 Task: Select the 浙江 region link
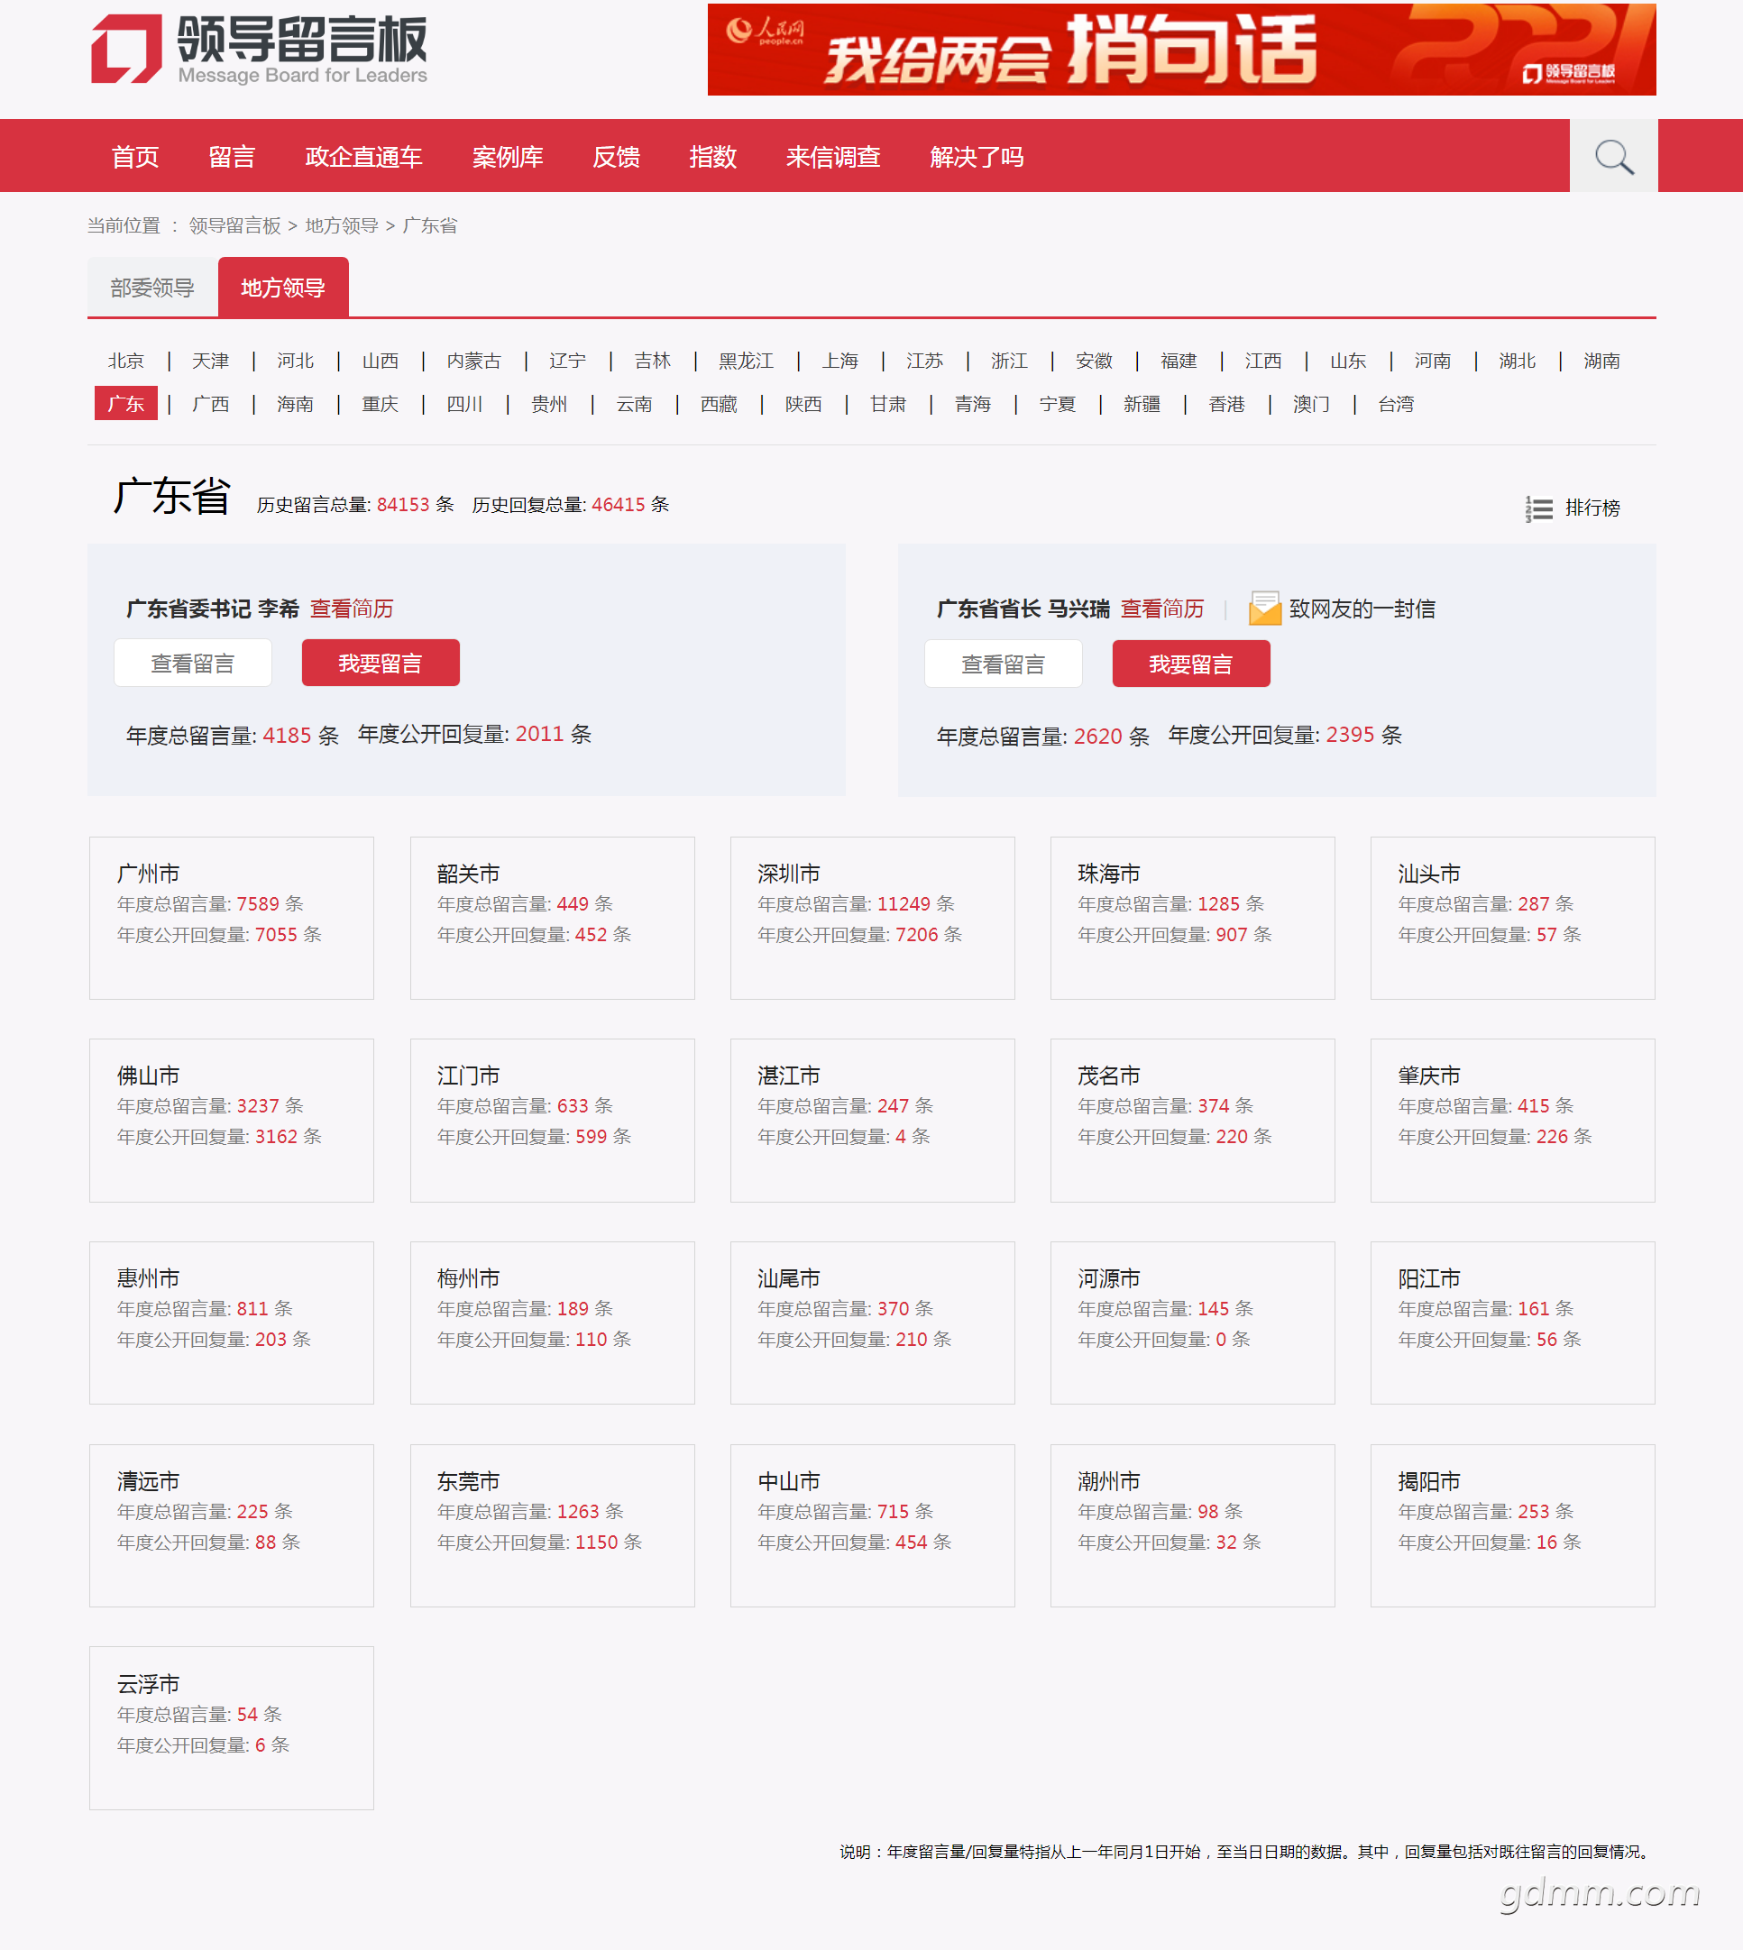1009,361
